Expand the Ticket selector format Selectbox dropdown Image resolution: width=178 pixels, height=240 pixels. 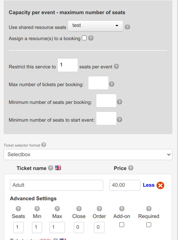pos(88,155)
